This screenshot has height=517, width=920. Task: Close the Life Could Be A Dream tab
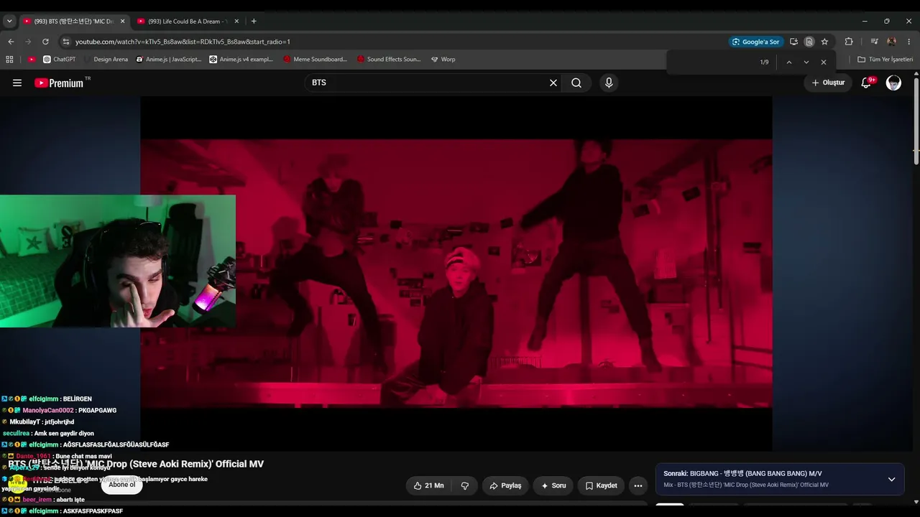tap(236, 22)
